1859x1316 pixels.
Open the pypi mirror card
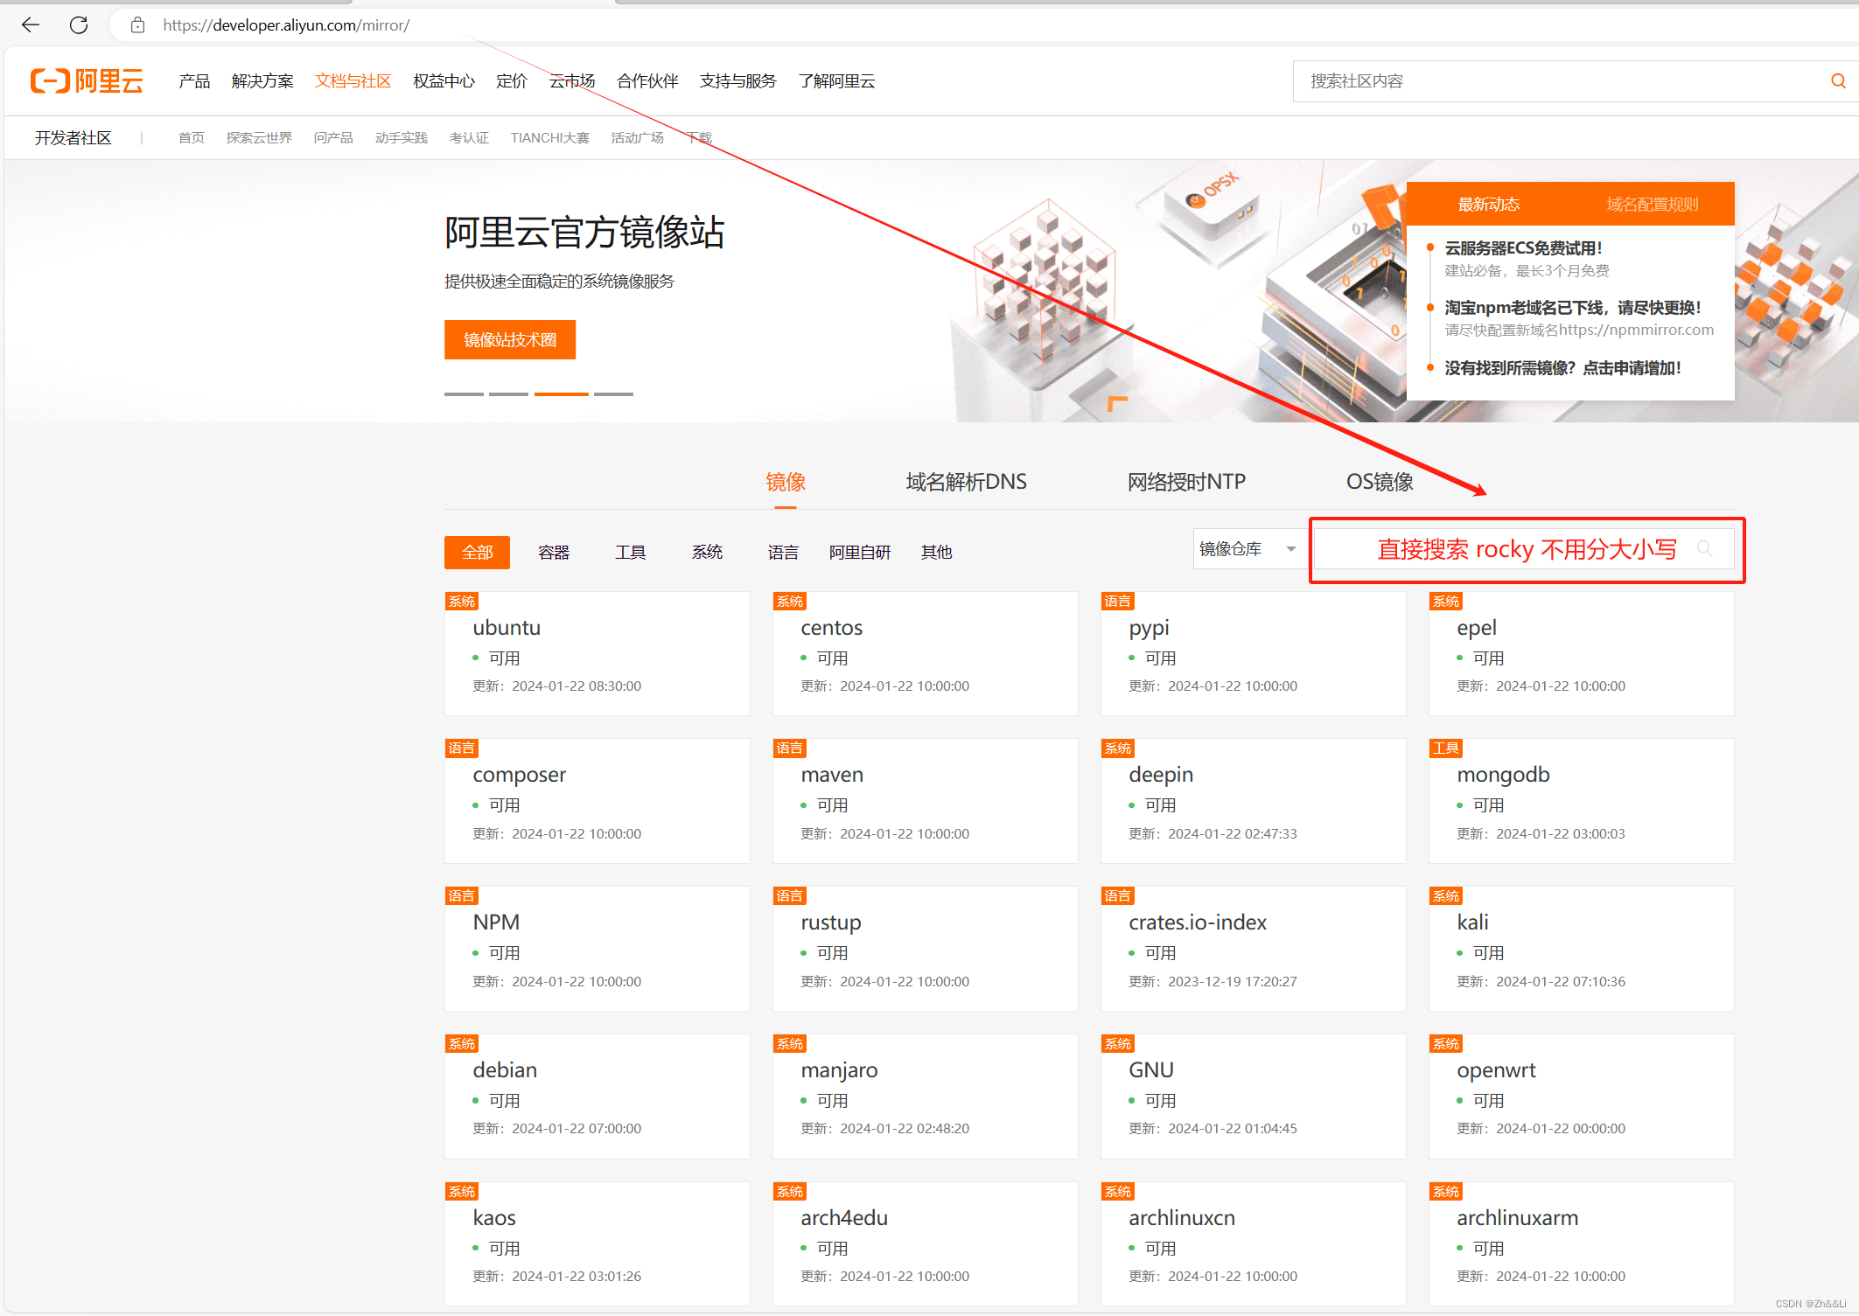tap(1254, 654)
